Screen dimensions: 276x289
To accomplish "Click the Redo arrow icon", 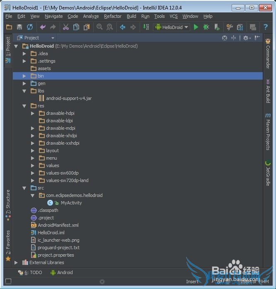I will tap(53, 27).
